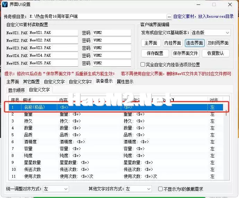
Task: Select row 1 名称(极品)
Action: click(x=116, y=107)
